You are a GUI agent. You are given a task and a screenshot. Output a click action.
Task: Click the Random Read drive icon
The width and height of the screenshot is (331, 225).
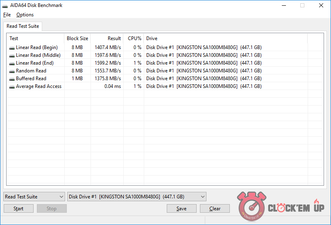click(x=12, y=71)
